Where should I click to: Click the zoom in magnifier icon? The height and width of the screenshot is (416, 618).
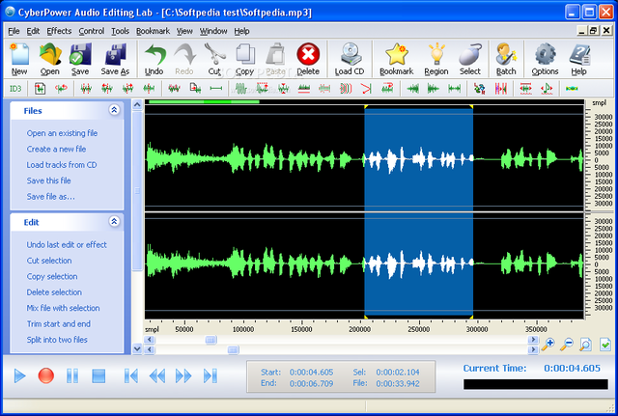pyautogui.click(x=548, y=345)
